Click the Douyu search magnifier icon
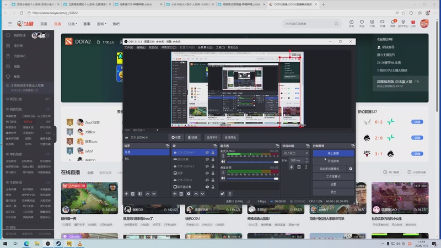Image resolution: width=441 pixels, height=248 pixels. pos(336,24)
